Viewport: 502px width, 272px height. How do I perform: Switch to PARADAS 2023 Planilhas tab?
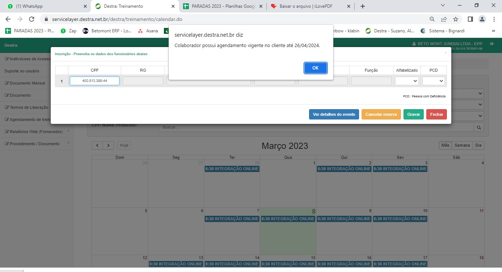(222, 6)
